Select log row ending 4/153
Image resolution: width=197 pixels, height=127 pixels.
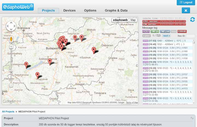[167, 89]
